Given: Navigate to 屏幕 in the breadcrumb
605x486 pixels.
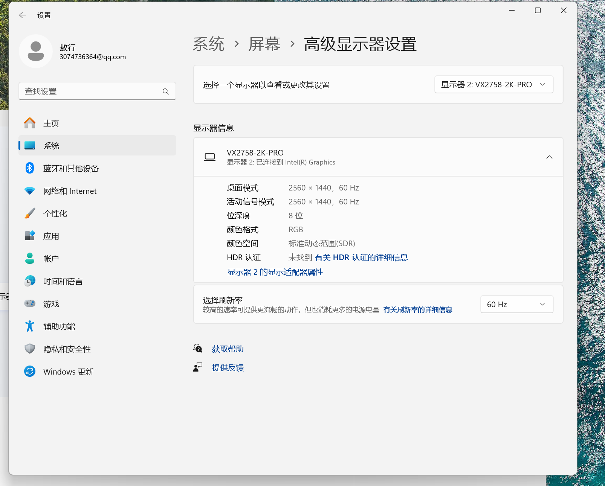Looking at the screenshot, I should [264, 44].
